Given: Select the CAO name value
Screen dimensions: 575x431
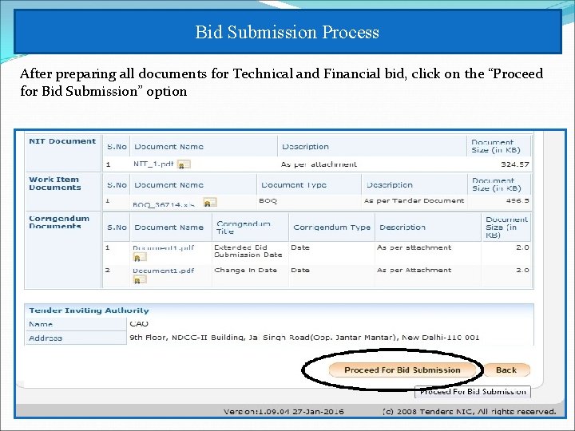Looking at the screenshot, I should point(139,323).
